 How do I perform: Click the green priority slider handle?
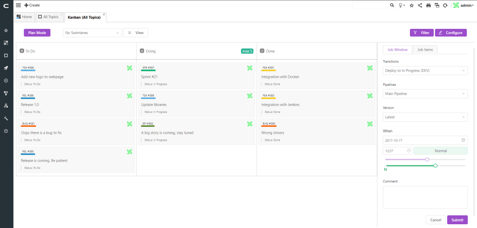tap(436, 166)
